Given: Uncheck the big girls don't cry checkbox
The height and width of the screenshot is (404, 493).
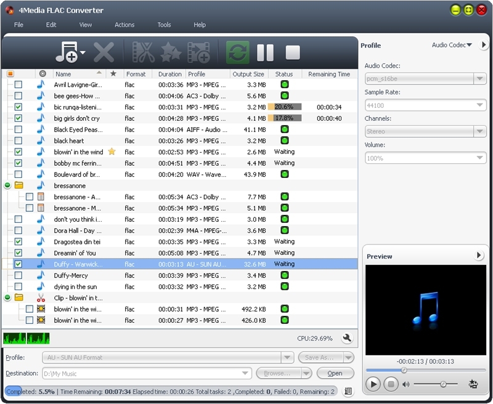Looking at the screenshot, I should pyautogui.click(x=18, y=118).
